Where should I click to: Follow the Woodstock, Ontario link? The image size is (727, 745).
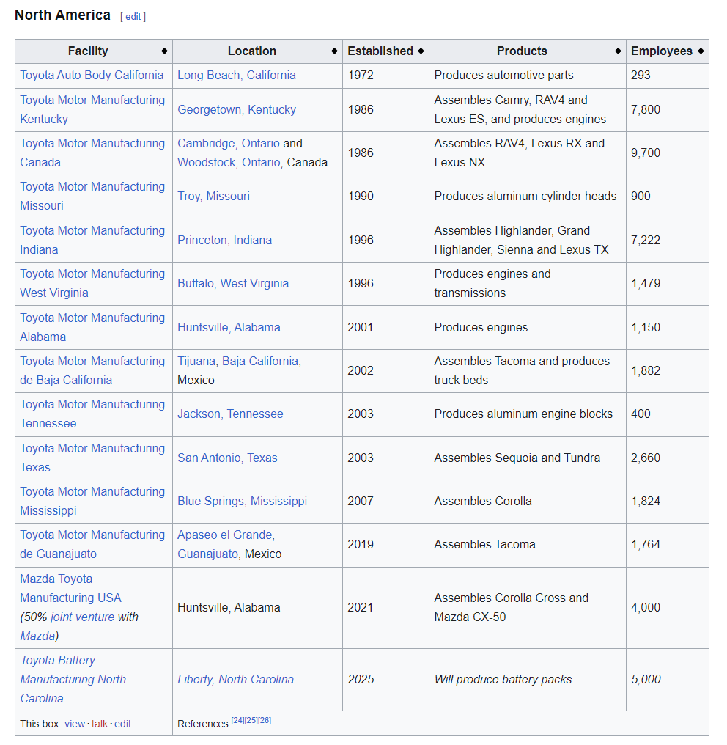click(x=229, y=163)
